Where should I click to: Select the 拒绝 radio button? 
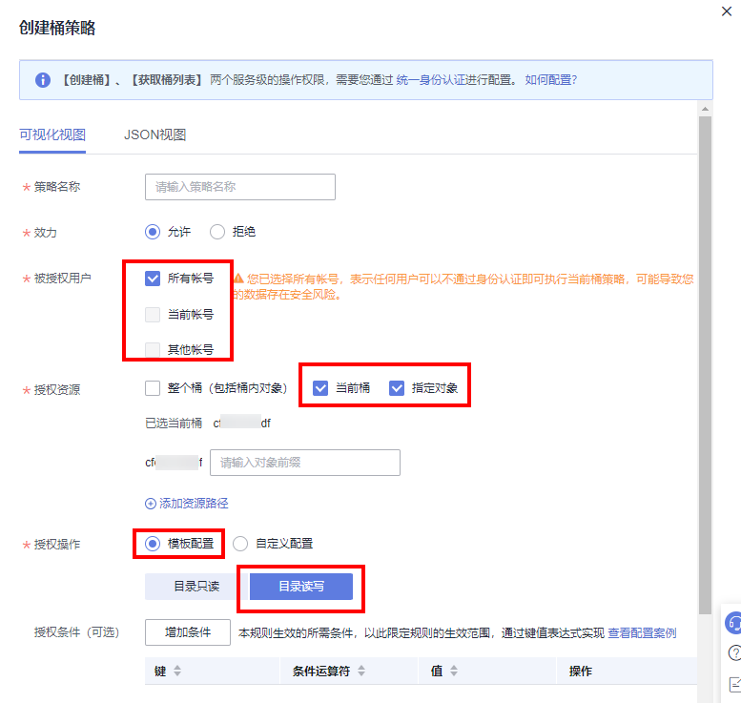coord(217,232)
